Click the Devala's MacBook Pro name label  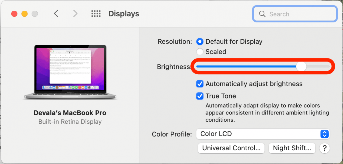70,113
